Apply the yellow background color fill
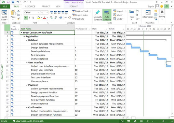This screenshot has height=123, width=174. coord(39,18)
